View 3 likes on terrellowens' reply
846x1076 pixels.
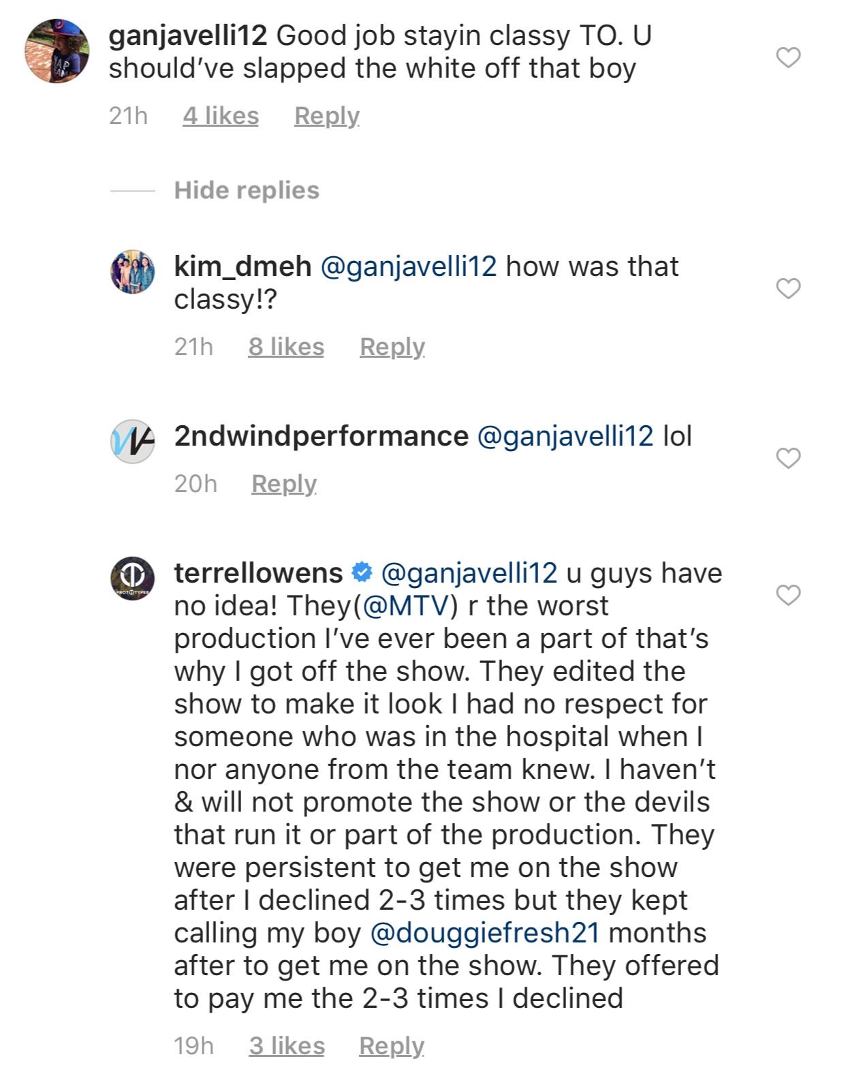(287, 1046)
